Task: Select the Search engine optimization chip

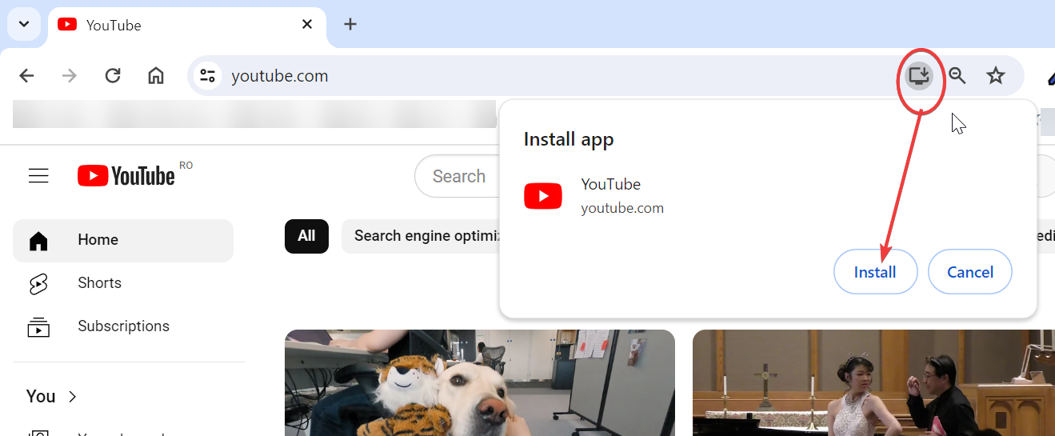Action: [x=422, y=236]
